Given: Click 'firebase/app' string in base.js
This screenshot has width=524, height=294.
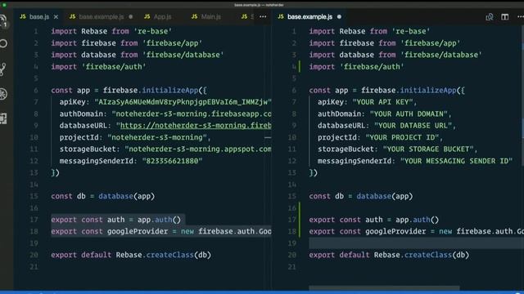Looking at the screenshot, I should tap(172, 43).
